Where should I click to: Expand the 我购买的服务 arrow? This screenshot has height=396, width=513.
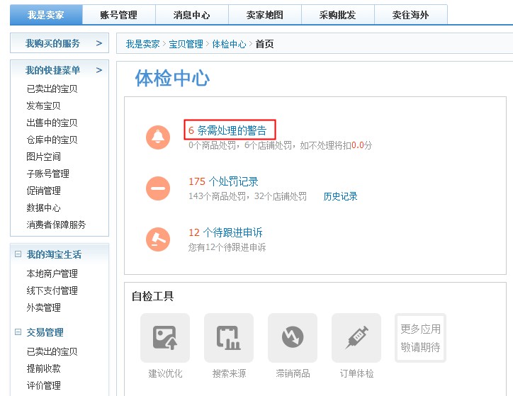pyautogui.click(x=98, y=44)
